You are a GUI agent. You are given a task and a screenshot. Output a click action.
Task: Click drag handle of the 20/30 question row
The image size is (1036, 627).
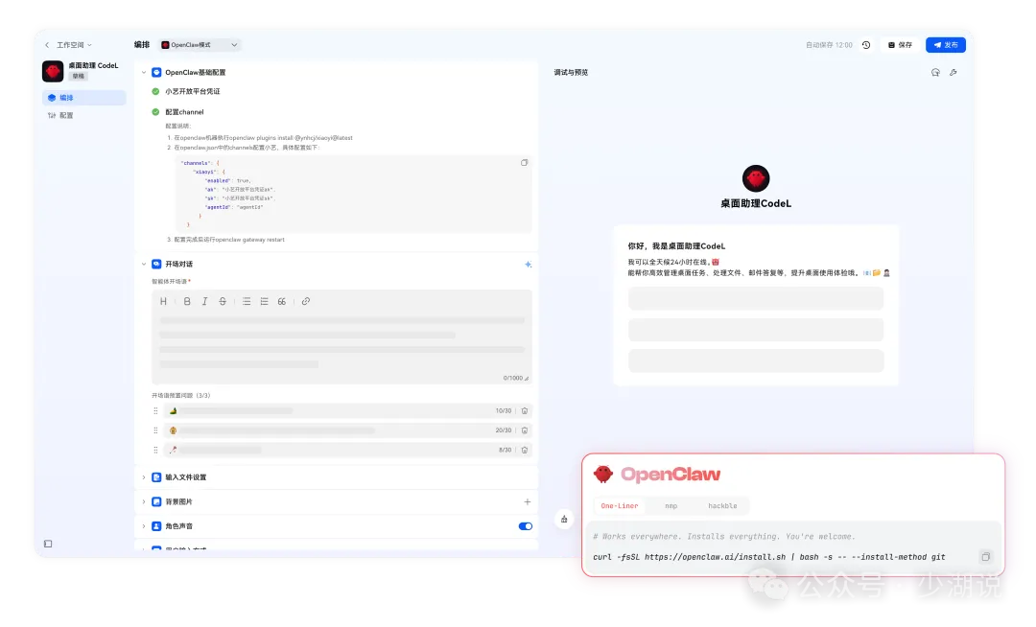tap(156, 430)
